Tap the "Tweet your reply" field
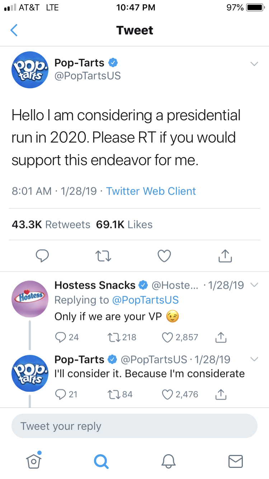 click(134, 426)
